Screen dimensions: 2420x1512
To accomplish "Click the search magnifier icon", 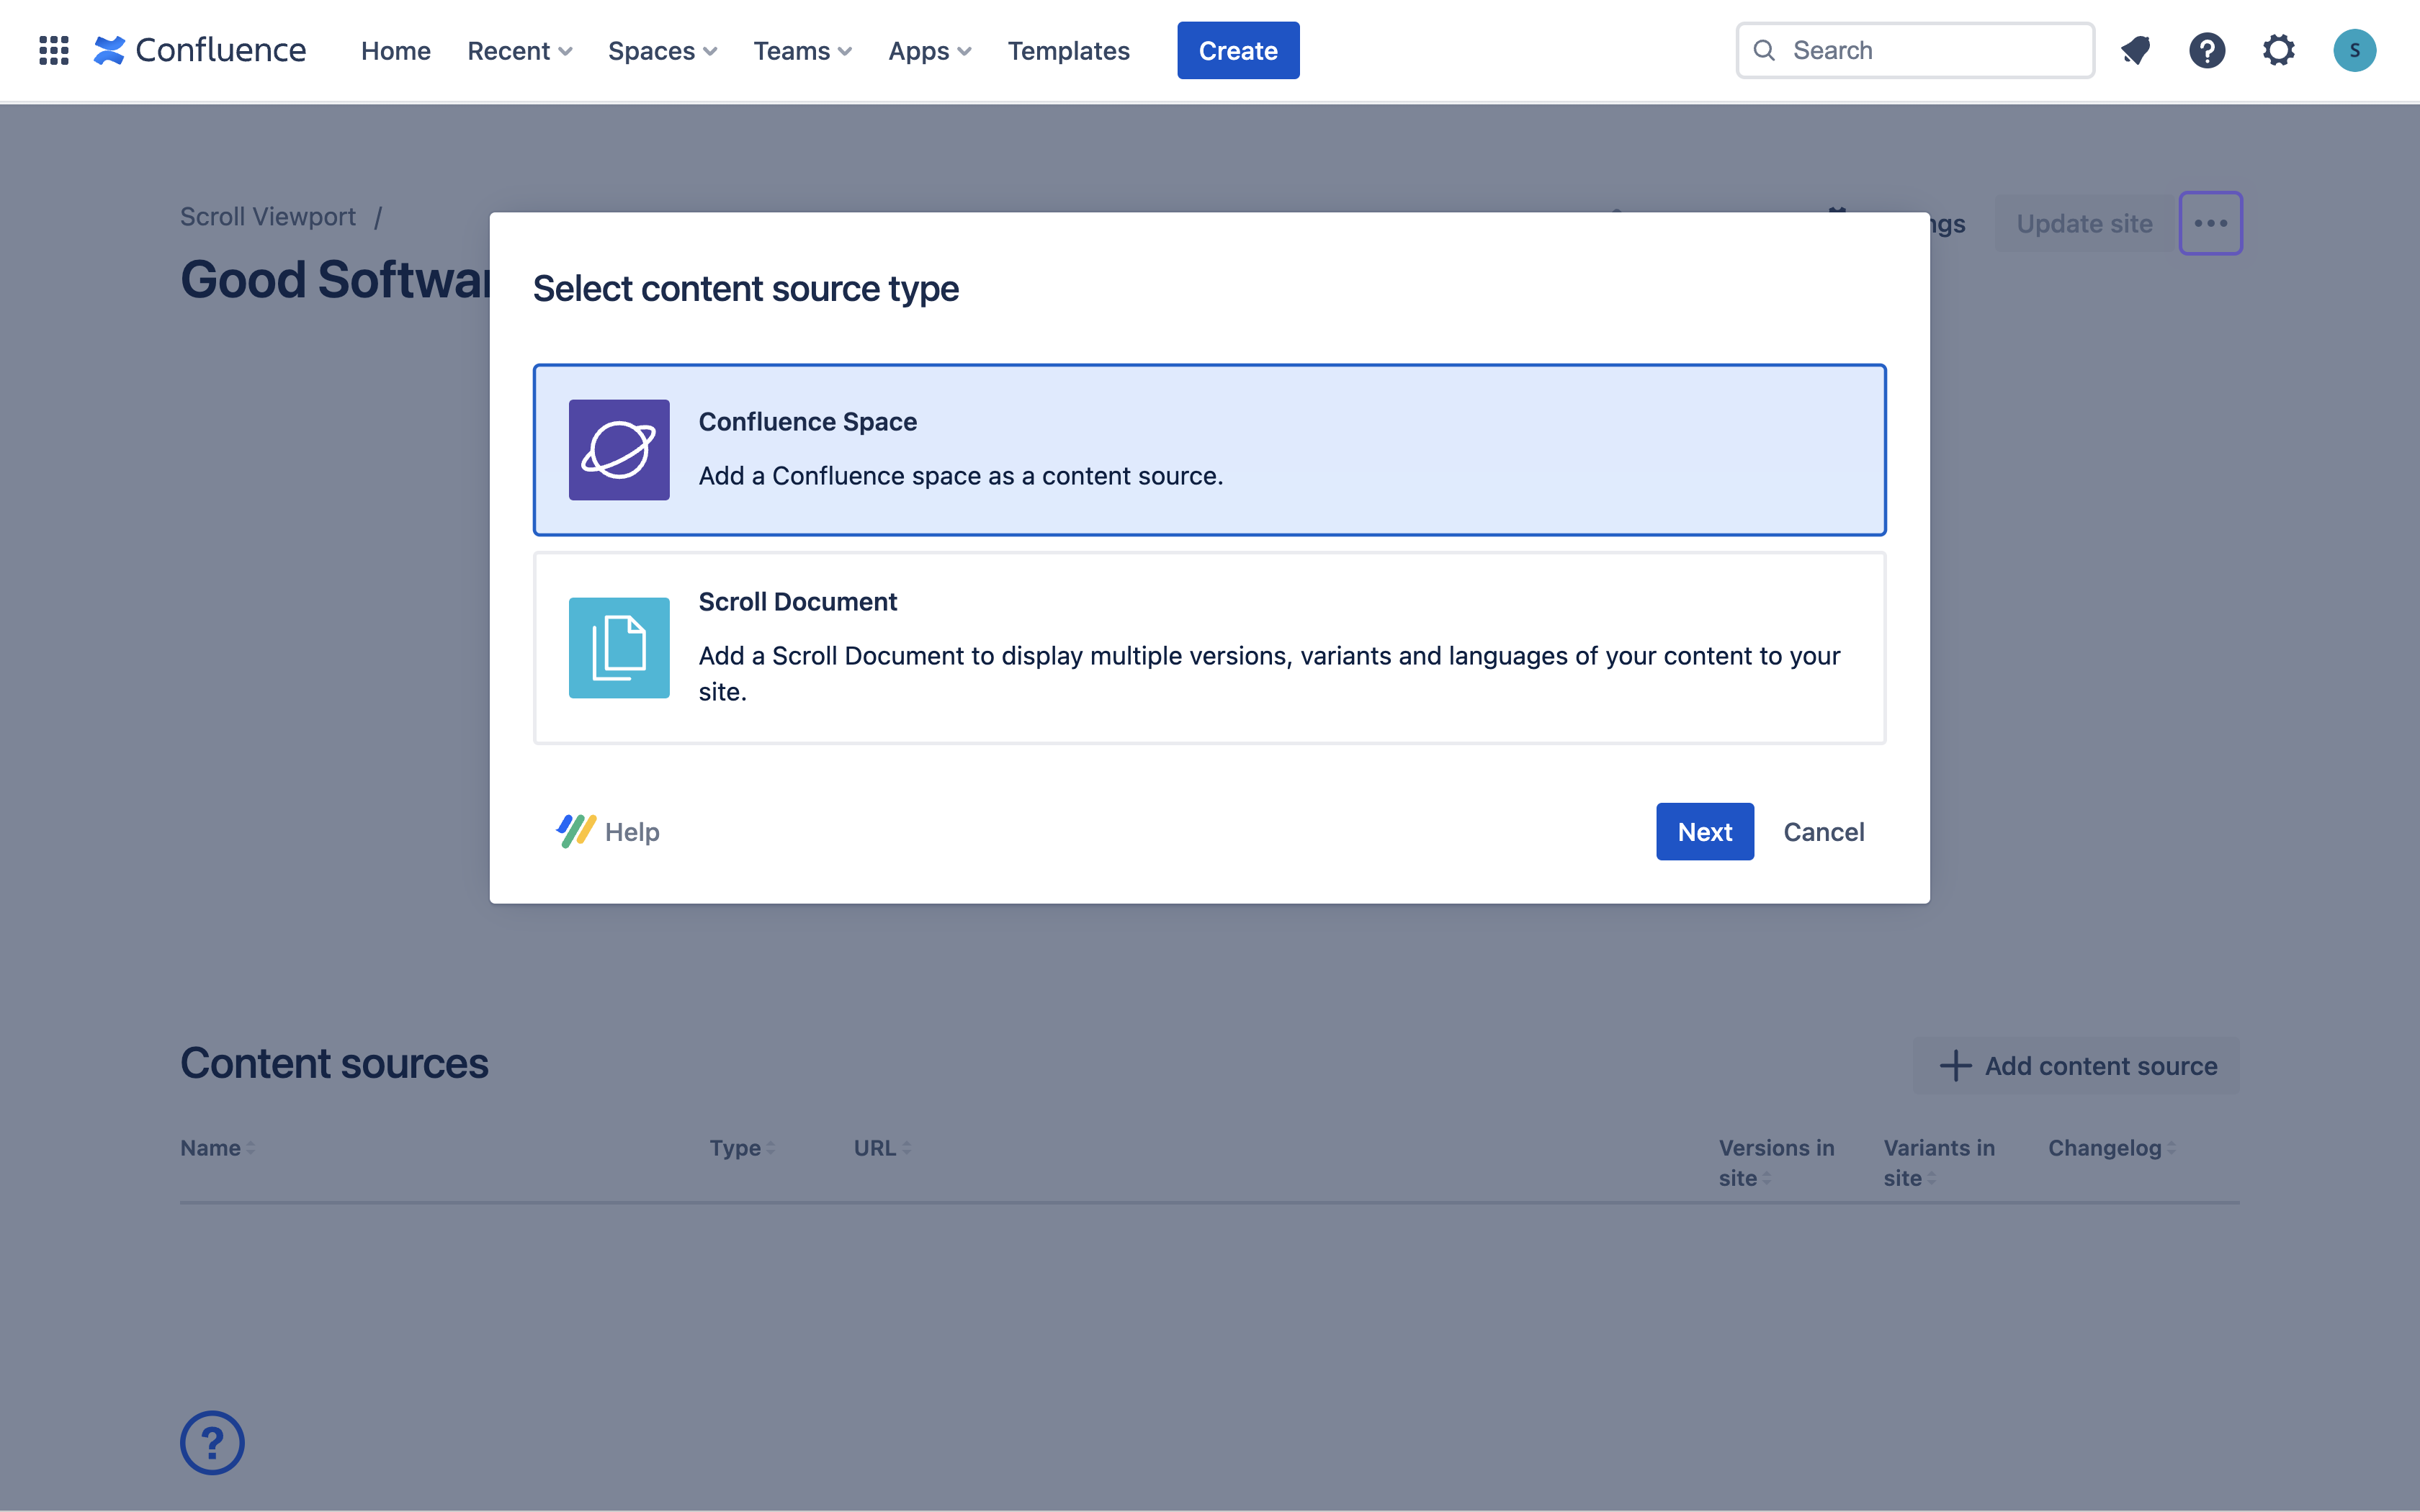I will point(1765,50).
